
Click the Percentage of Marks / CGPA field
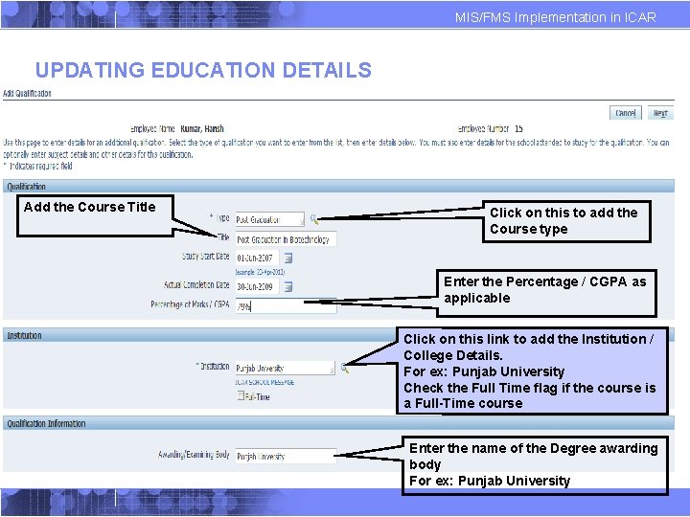pos(286,306)
